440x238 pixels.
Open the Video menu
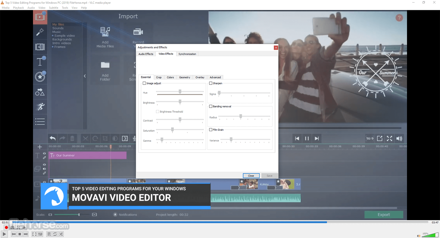(x=42, y=8)
